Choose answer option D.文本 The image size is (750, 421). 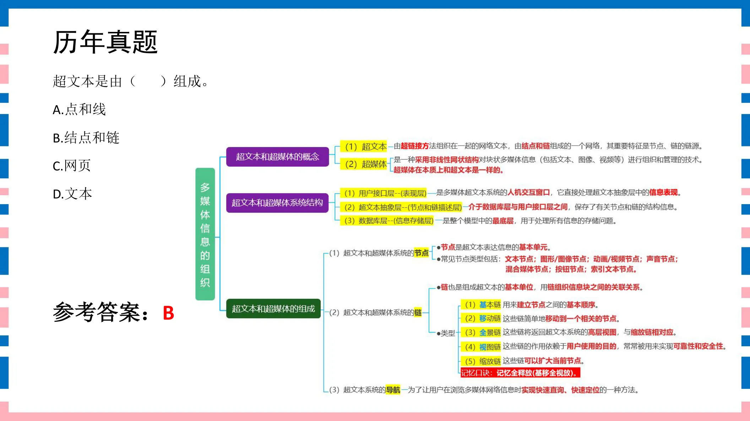point(72,194)
